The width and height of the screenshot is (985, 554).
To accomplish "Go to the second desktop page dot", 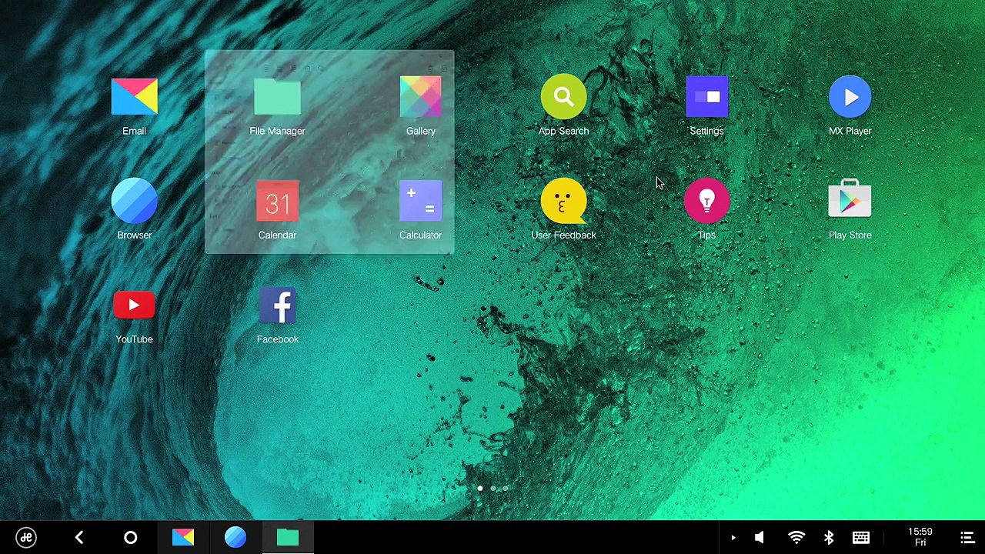I will pos(492,489).
